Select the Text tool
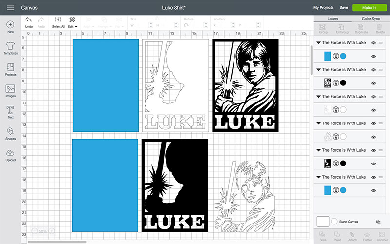Screen dimensions: 390x244 [10, 112]
